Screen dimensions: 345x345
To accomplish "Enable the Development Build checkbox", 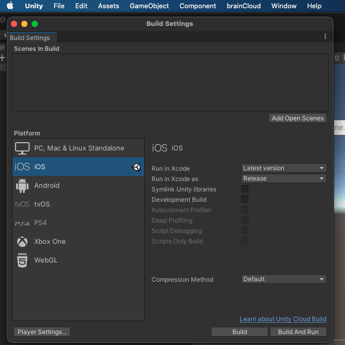I will point(245,199).
